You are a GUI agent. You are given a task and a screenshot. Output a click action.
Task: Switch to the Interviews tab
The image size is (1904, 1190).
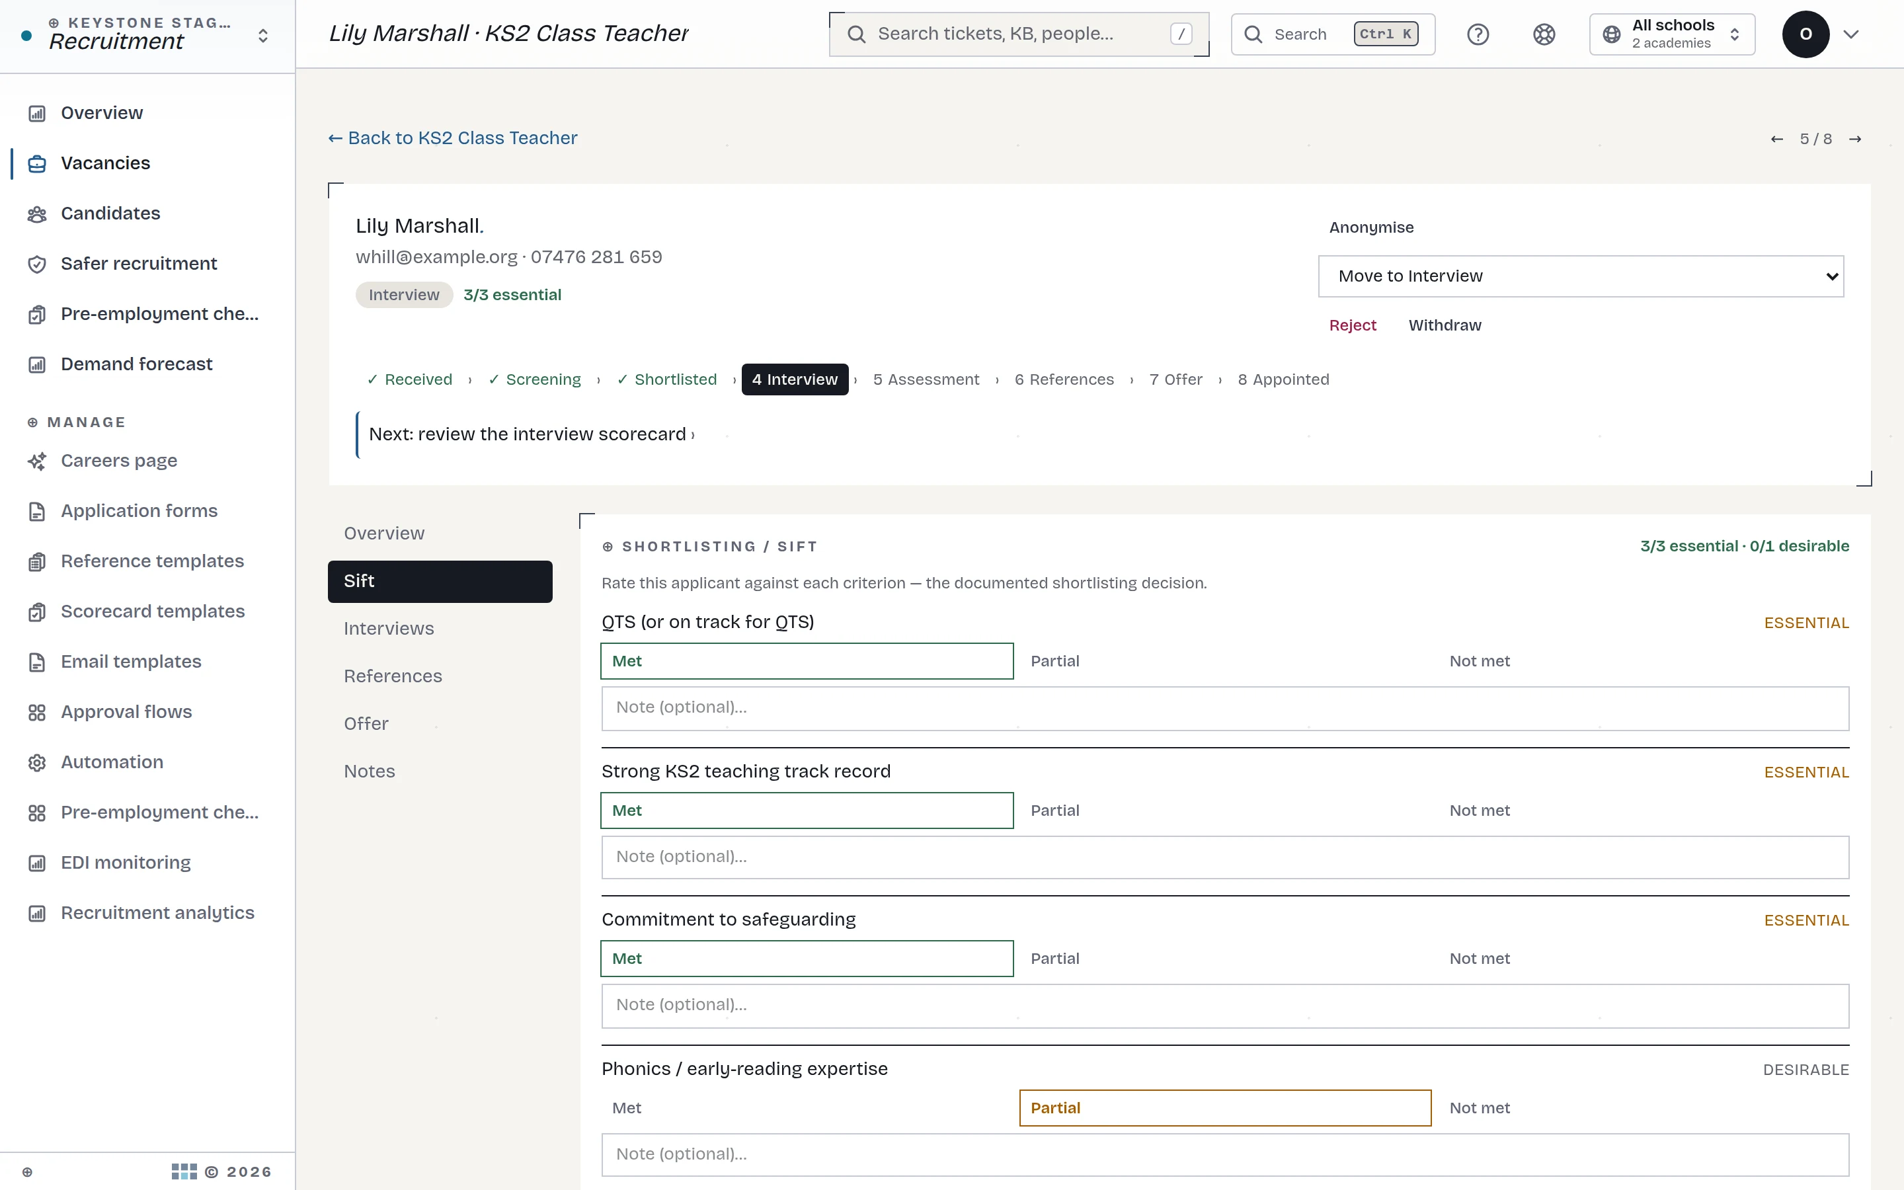pos(440,629)
